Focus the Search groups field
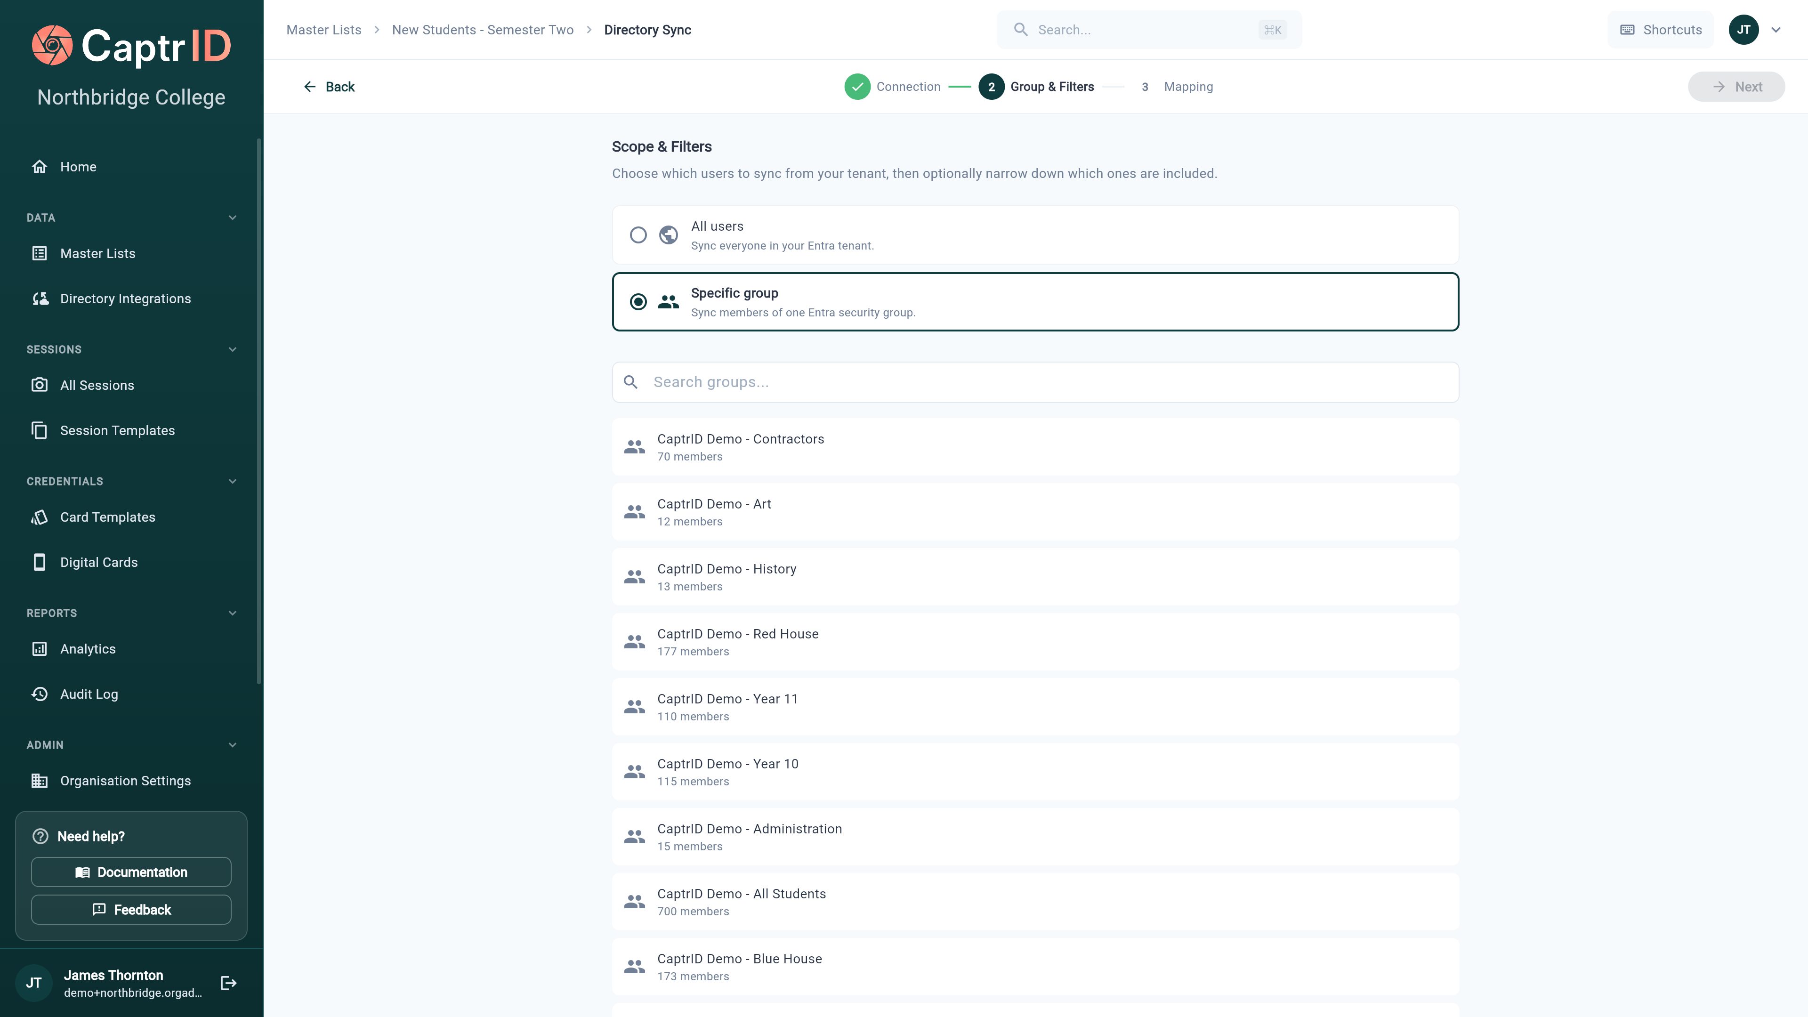This screenshot has width=1808, height=1017. click(1035, 382)
